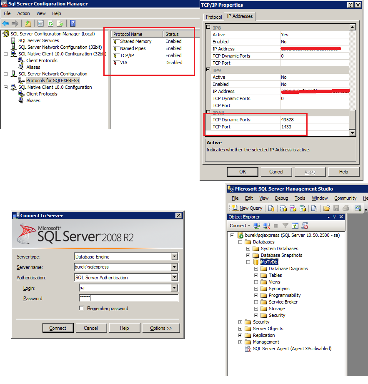368x384 pixels.
Task: Expand the System Databases folder
Action: [248, 248]
